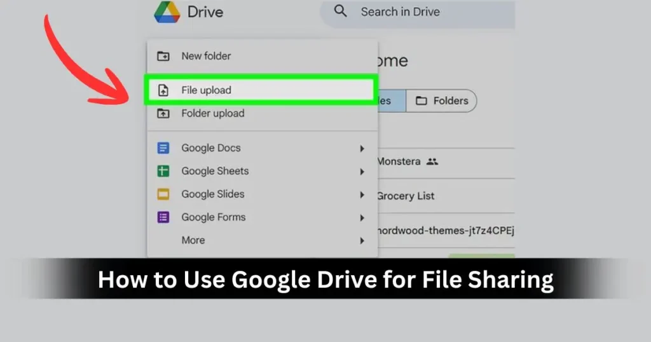Expand the More submenu arrow
This screenshot has height=342, width=651.
tap(362, 241)
